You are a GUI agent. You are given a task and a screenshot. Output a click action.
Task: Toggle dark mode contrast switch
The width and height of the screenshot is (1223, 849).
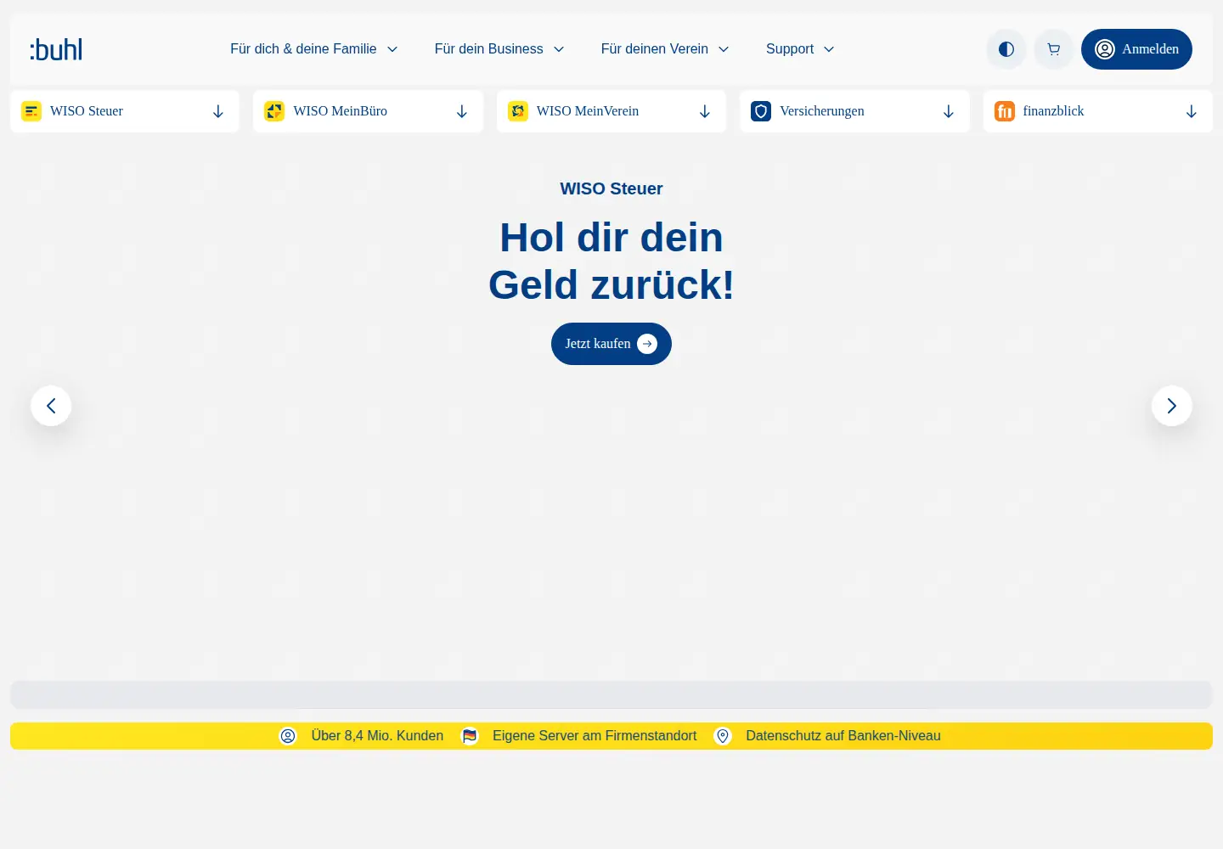tap(1006, 49)
